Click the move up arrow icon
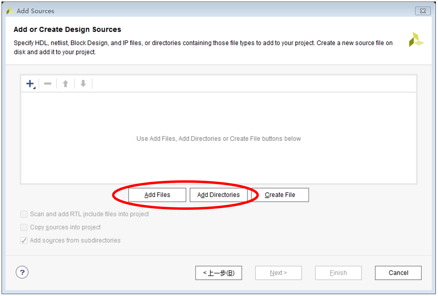This screenshot has height=296, width=438. 65,84
